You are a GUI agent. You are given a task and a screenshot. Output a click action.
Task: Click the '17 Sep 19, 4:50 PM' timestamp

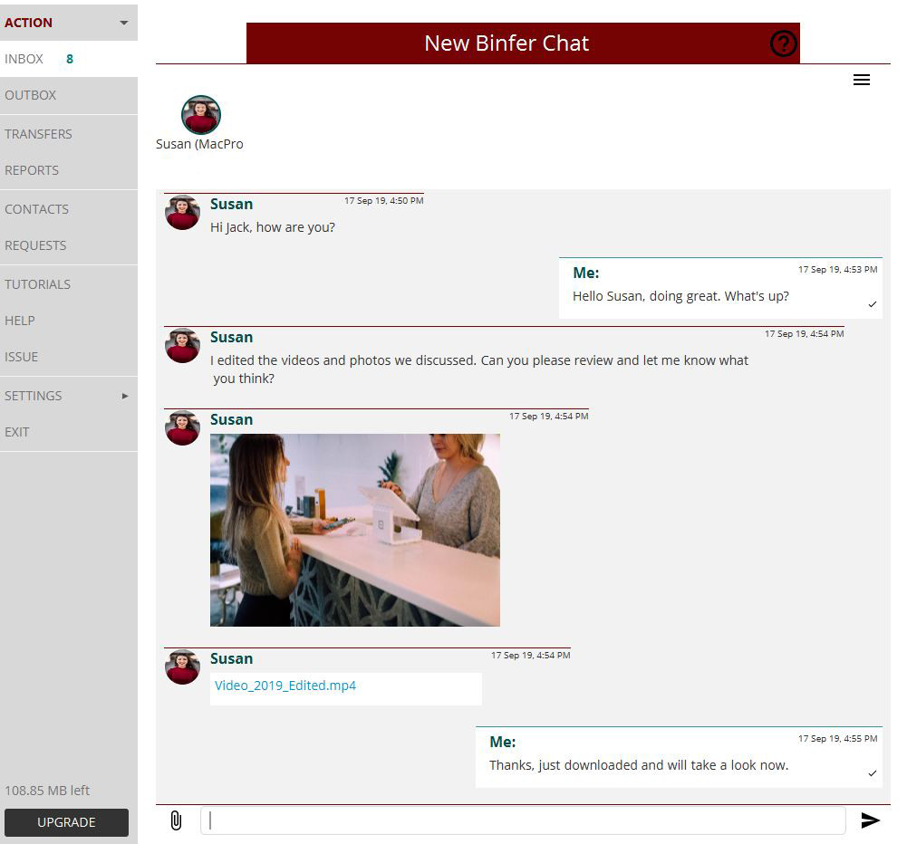click(x=384, y=201)
